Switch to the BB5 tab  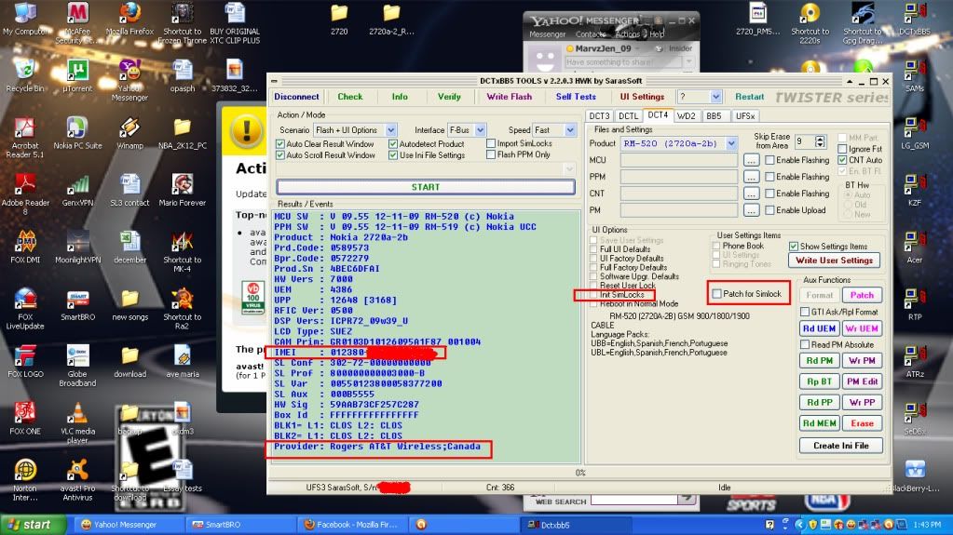point(715,115)
